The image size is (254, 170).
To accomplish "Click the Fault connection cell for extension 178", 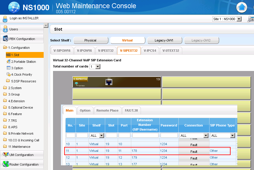I will [x=194, y=151].
